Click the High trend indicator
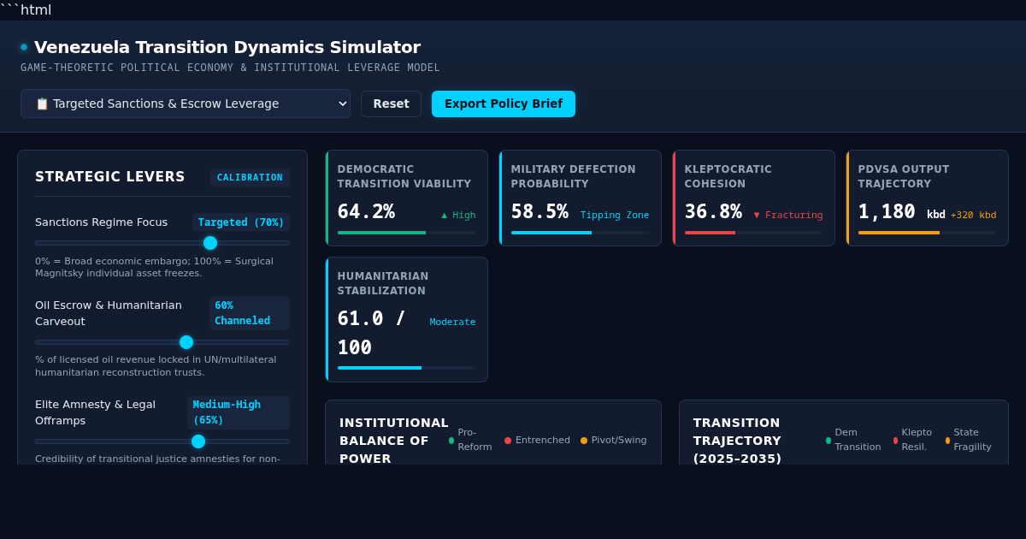The height and width of the screenshot is (539, 1026). coord(458,216)
